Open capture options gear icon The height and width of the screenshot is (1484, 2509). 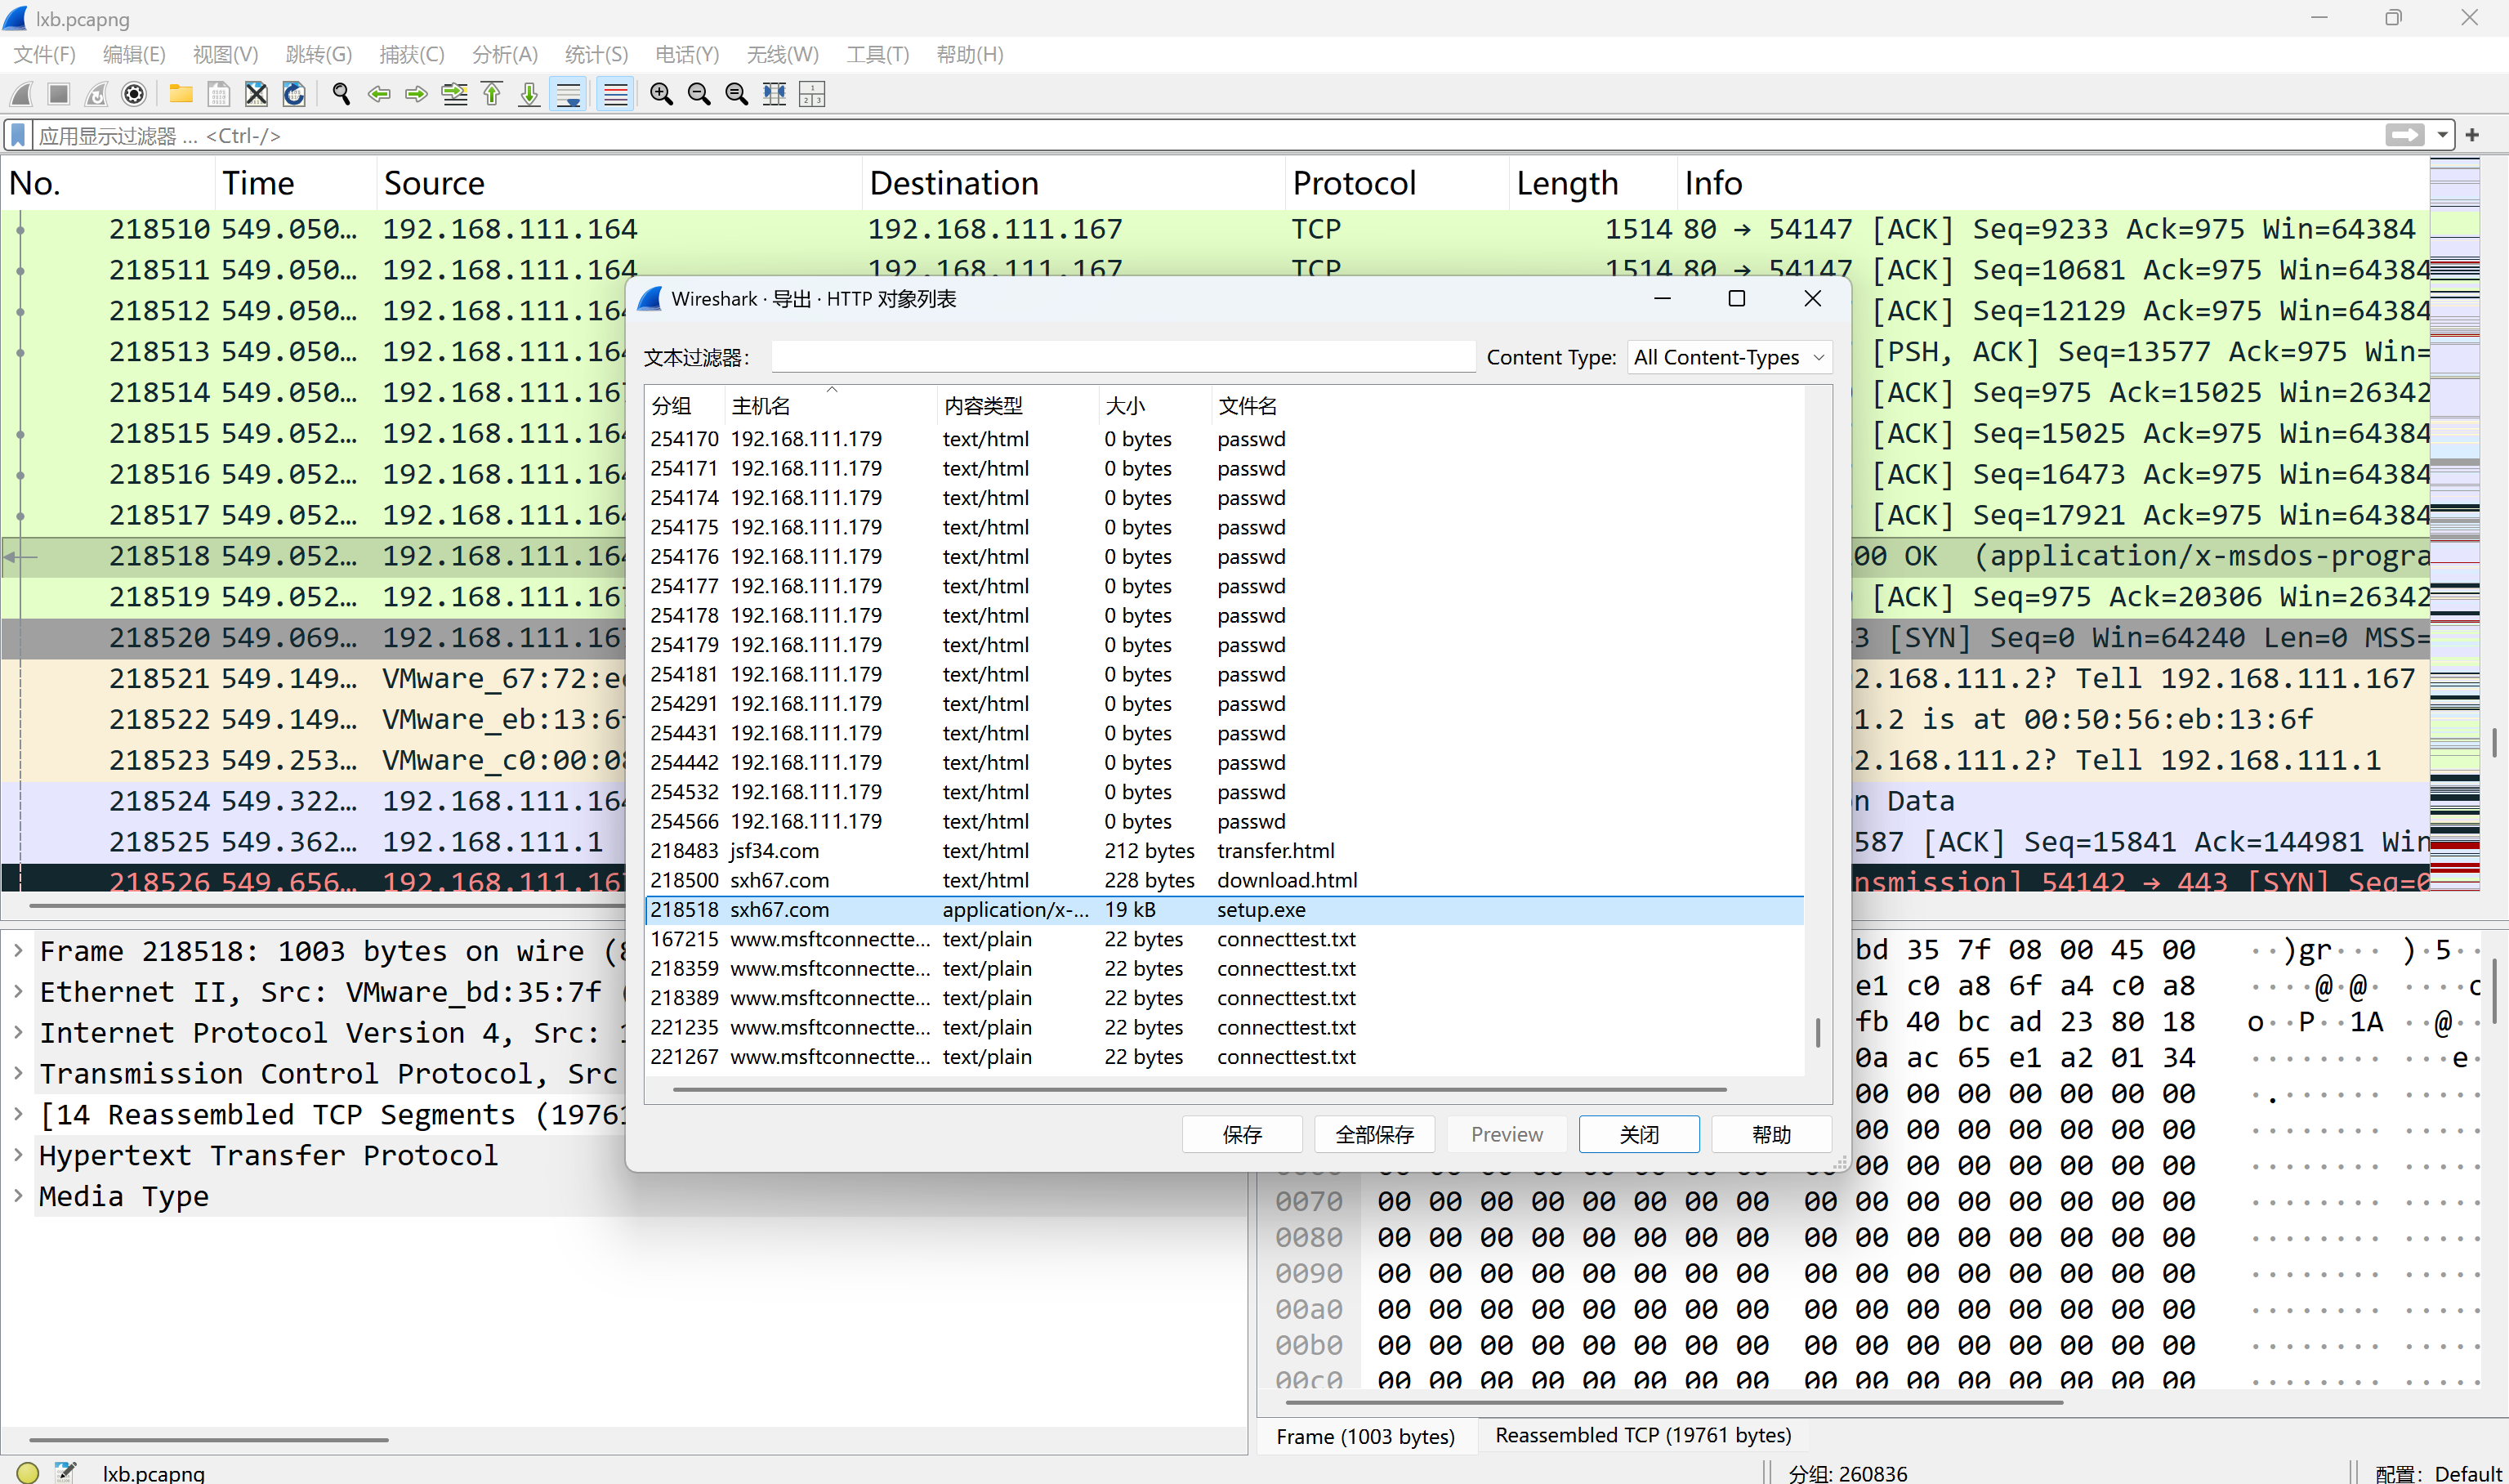(x=134, y=94)
